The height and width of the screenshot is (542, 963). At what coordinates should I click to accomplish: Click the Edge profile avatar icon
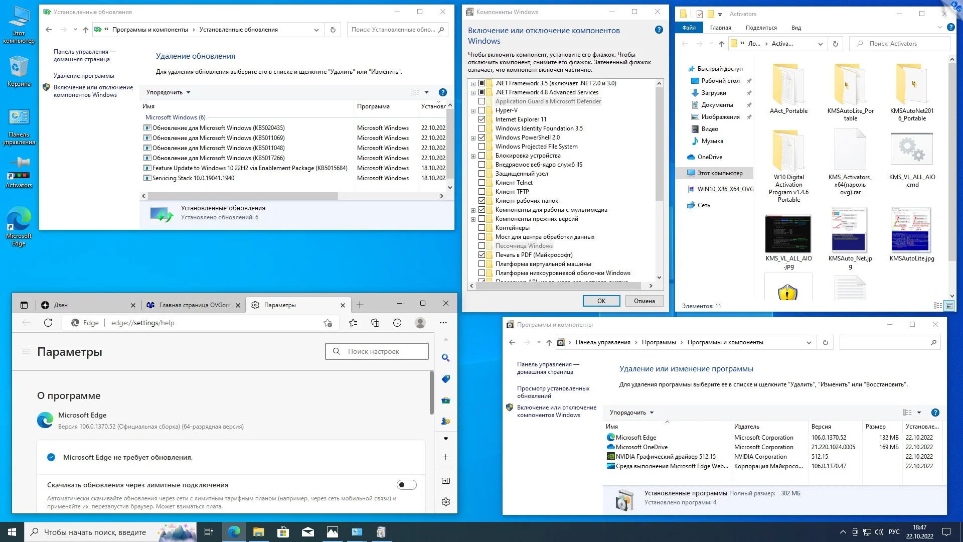click(420, 323)
